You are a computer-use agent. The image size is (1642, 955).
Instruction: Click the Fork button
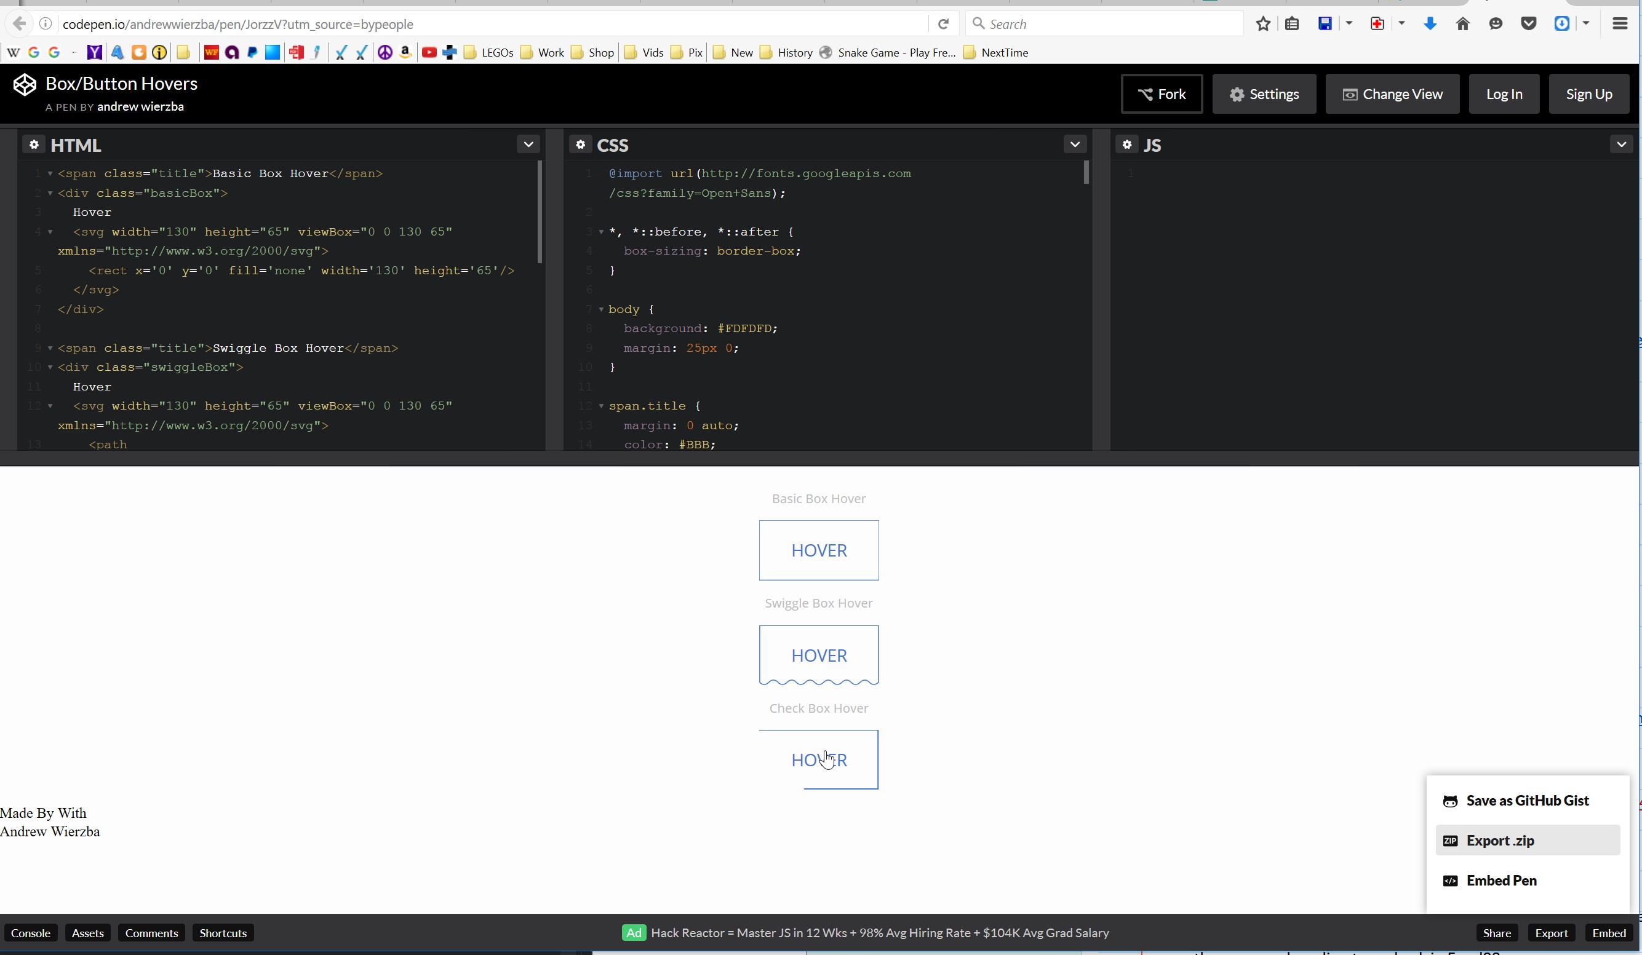(x=1162, y=94)
